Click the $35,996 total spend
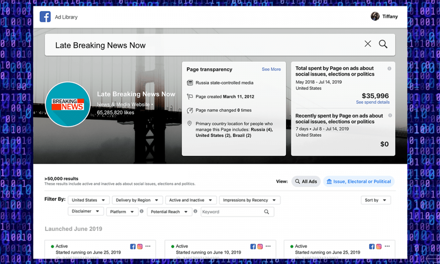This screenshot has width=440, height=264. click(x=375, y=96)
